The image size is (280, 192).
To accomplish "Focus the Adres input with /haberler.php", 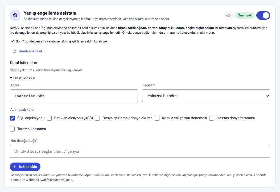I will click(74, 96).
